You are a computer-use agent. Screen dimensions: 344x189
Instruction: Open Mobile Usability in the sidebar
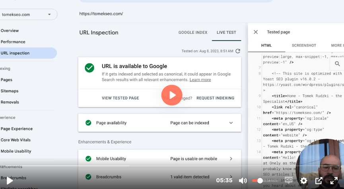tap(16, 151)
